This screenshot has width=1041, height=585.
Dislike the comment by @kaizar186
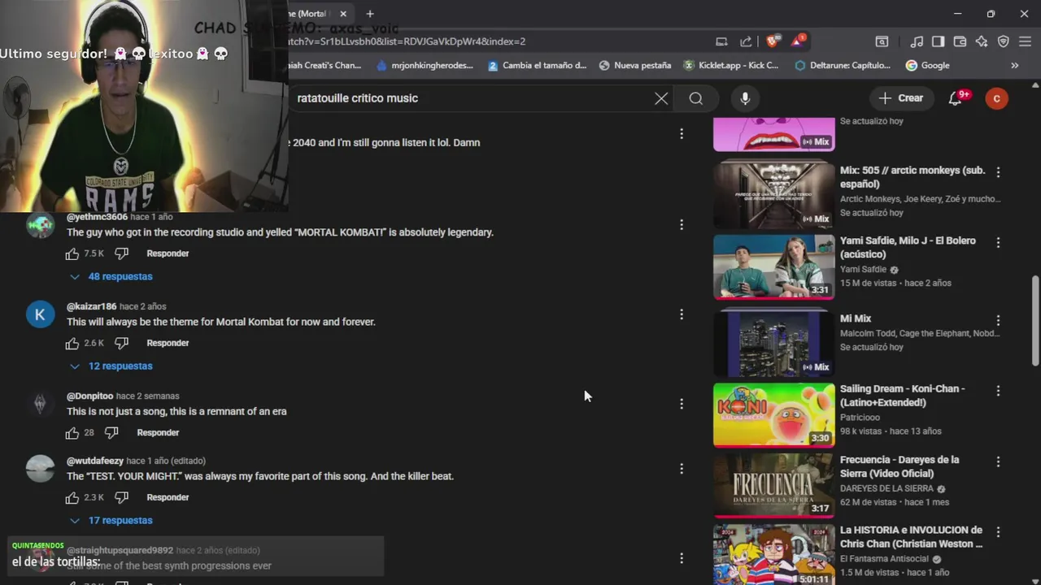121,343
